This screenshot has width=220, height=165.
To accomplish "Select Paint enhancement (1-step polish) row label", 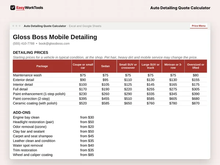I will [x=39, y=94].
